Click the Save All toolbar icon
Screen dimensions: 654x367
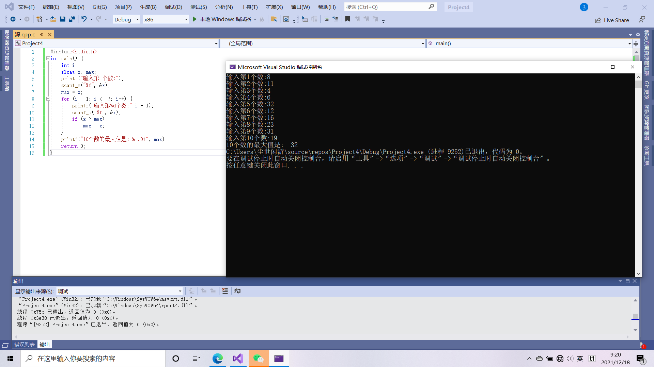pyautogui.click(x=72, y=19)
